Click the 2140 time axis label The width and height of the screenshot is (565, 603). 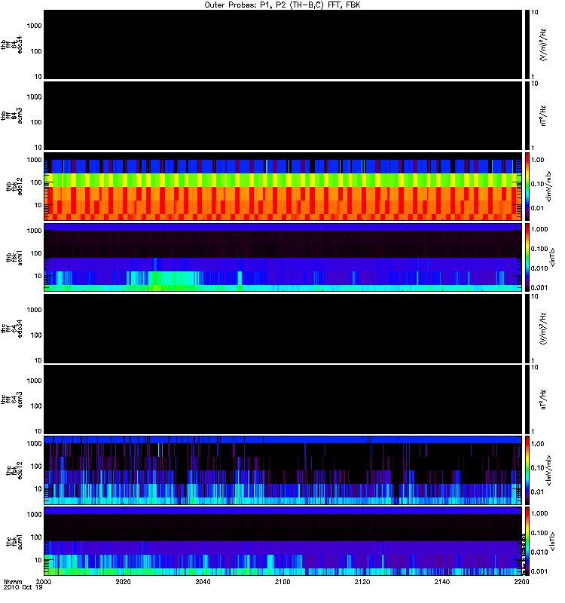click(442, 581)
